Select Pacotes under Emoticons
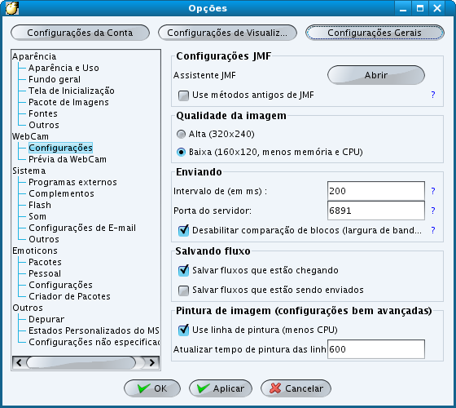The height and width of the screenshot is (408, 456). 45,262
